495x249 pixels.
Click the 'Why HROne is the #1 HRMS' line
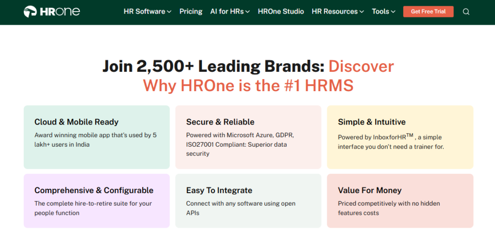click(x=248, y=85)
